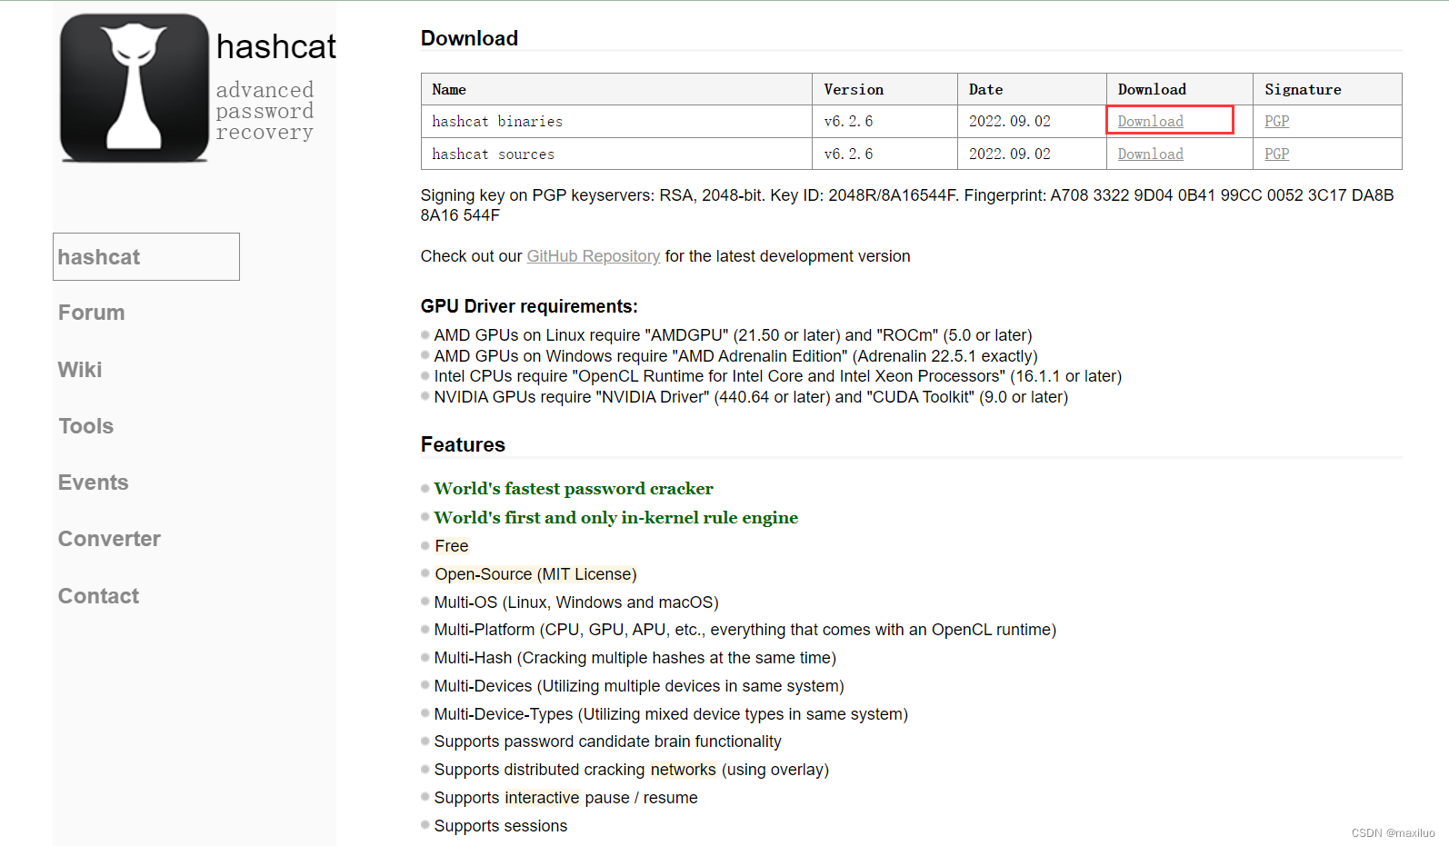Viewport: 1449px width, 846px height.
Task: Click 'World's fastest password cracker' text
Action: (574, 489)
